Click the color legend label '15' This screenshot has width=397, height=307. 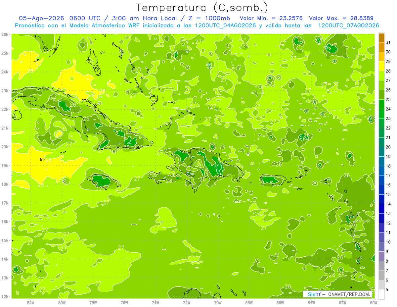click(x=388, y=194)
